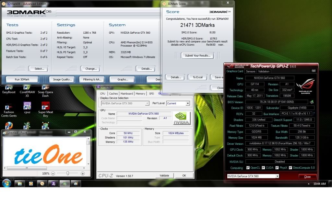
Task: Click the orange round taskbar icon
Action: 42,184
